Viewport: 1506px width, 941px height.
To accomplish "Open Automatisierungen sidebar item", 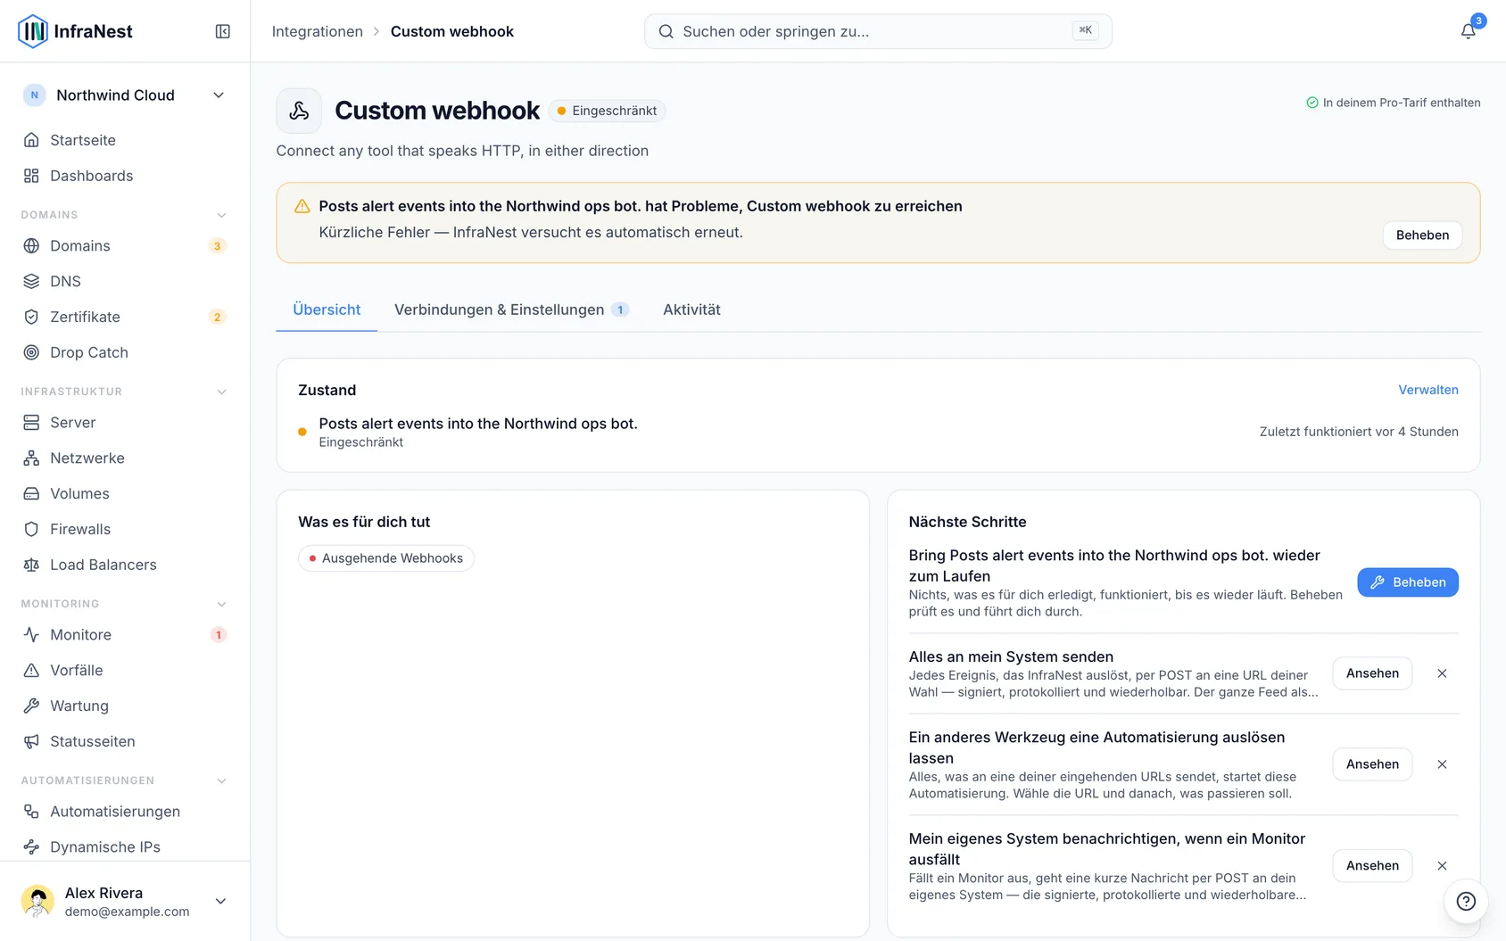I will coord(125,811).
